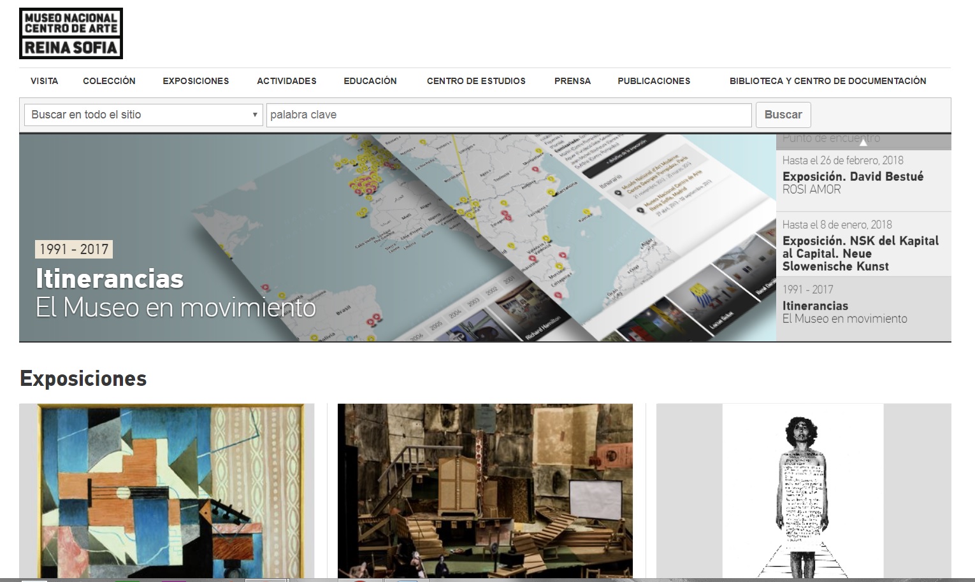Image resolution: width=975 pixels, height=582 pixels.
Task: Open Biblioteca y Centro de Documentación
Action: coord(828,81)
